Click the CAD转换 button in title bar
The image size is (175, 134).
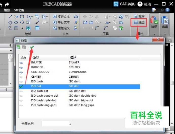pos(124,4)
